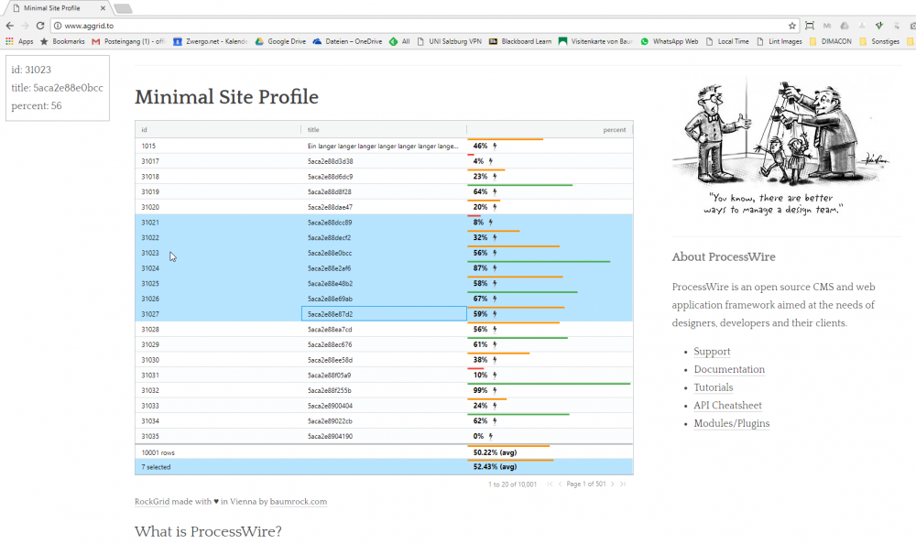Select the blank second browser tab
916x544 pixels.
pos(124,6)
